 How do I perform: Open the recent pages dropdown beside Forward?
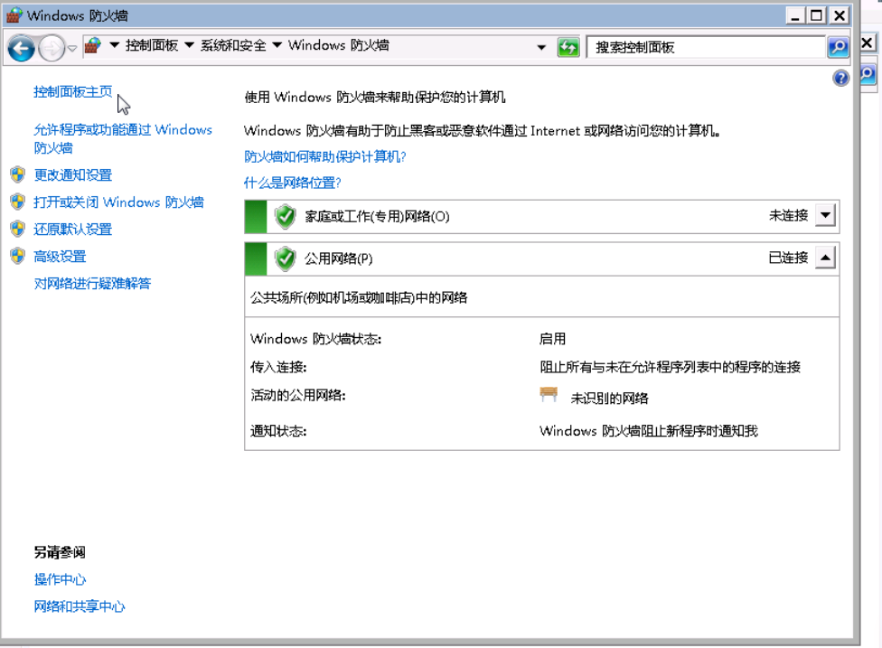pos(72,49)
